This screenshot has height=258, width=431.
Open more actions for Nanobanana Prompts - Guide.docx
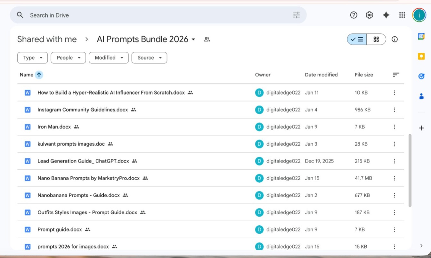coord(394,195)
